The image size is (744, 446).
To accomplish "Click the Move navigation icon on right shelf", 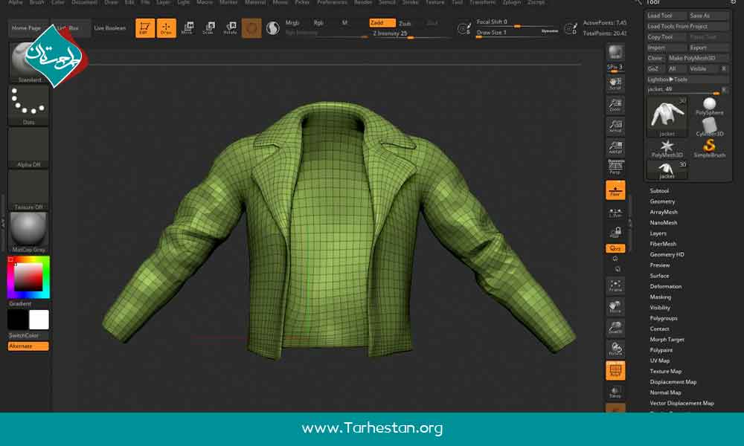I will [615, 307].
